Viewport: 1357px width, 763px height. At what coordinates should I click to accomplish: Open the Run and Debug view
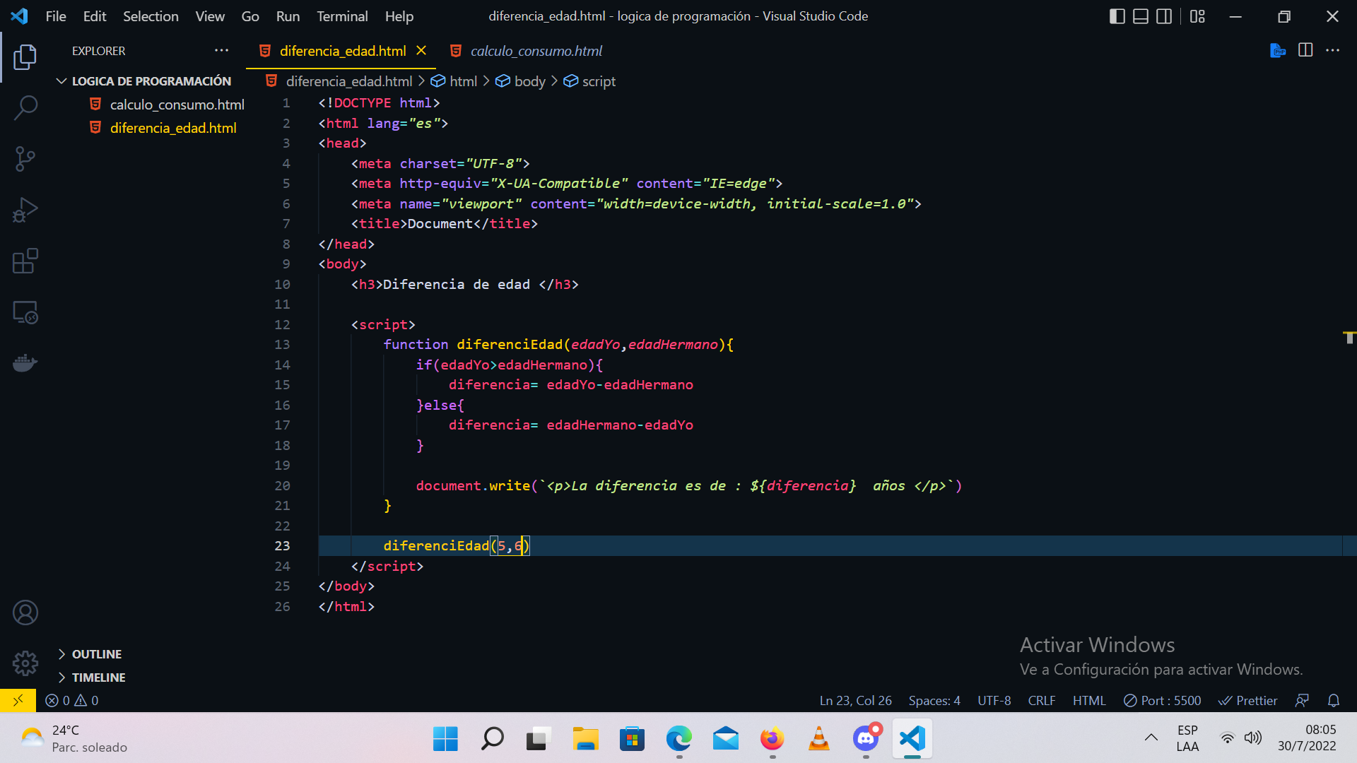25,210
